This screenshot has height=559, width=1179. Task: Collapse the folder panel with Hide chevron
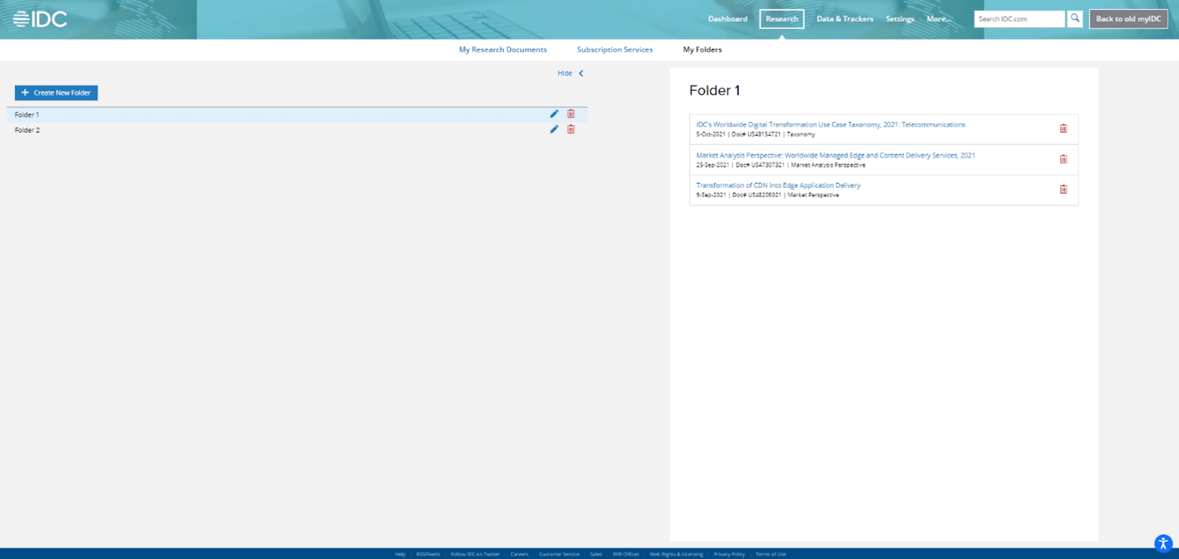pyautogui.click(x=581, y=73)
